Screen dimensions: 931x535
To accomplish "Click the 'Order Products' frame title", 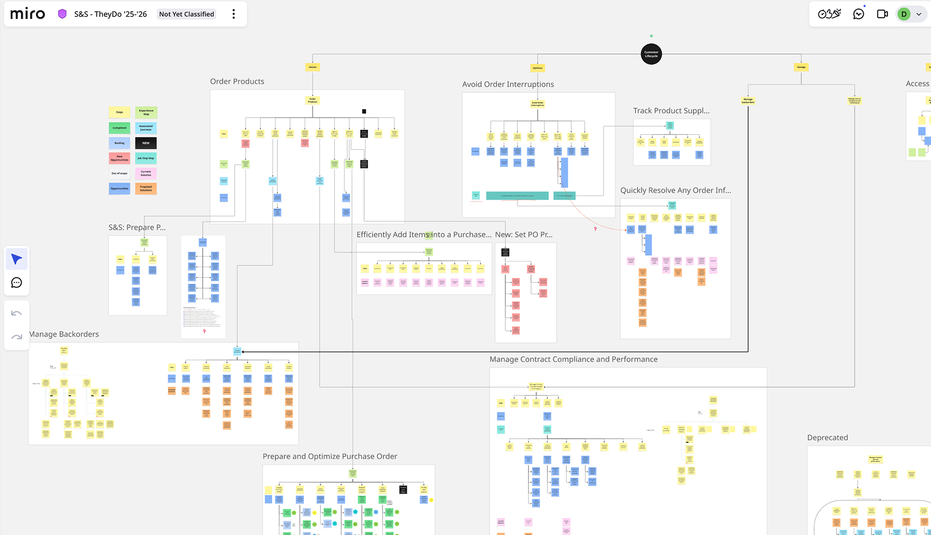I will pos(237,81).
